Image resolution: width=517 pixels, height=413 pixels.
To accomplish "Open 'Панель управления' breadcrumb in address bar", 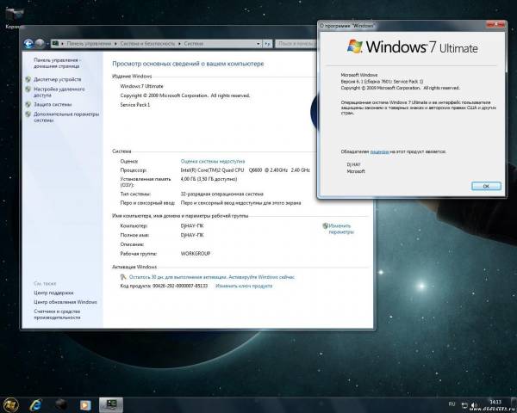I will tap(89, 44).
